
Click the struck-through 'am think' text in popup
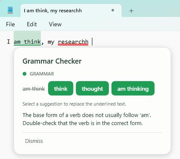click(x=34, y=89)
